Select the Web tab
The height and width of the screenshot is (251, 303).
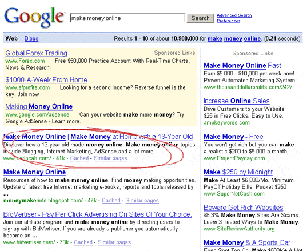point(11,38)
